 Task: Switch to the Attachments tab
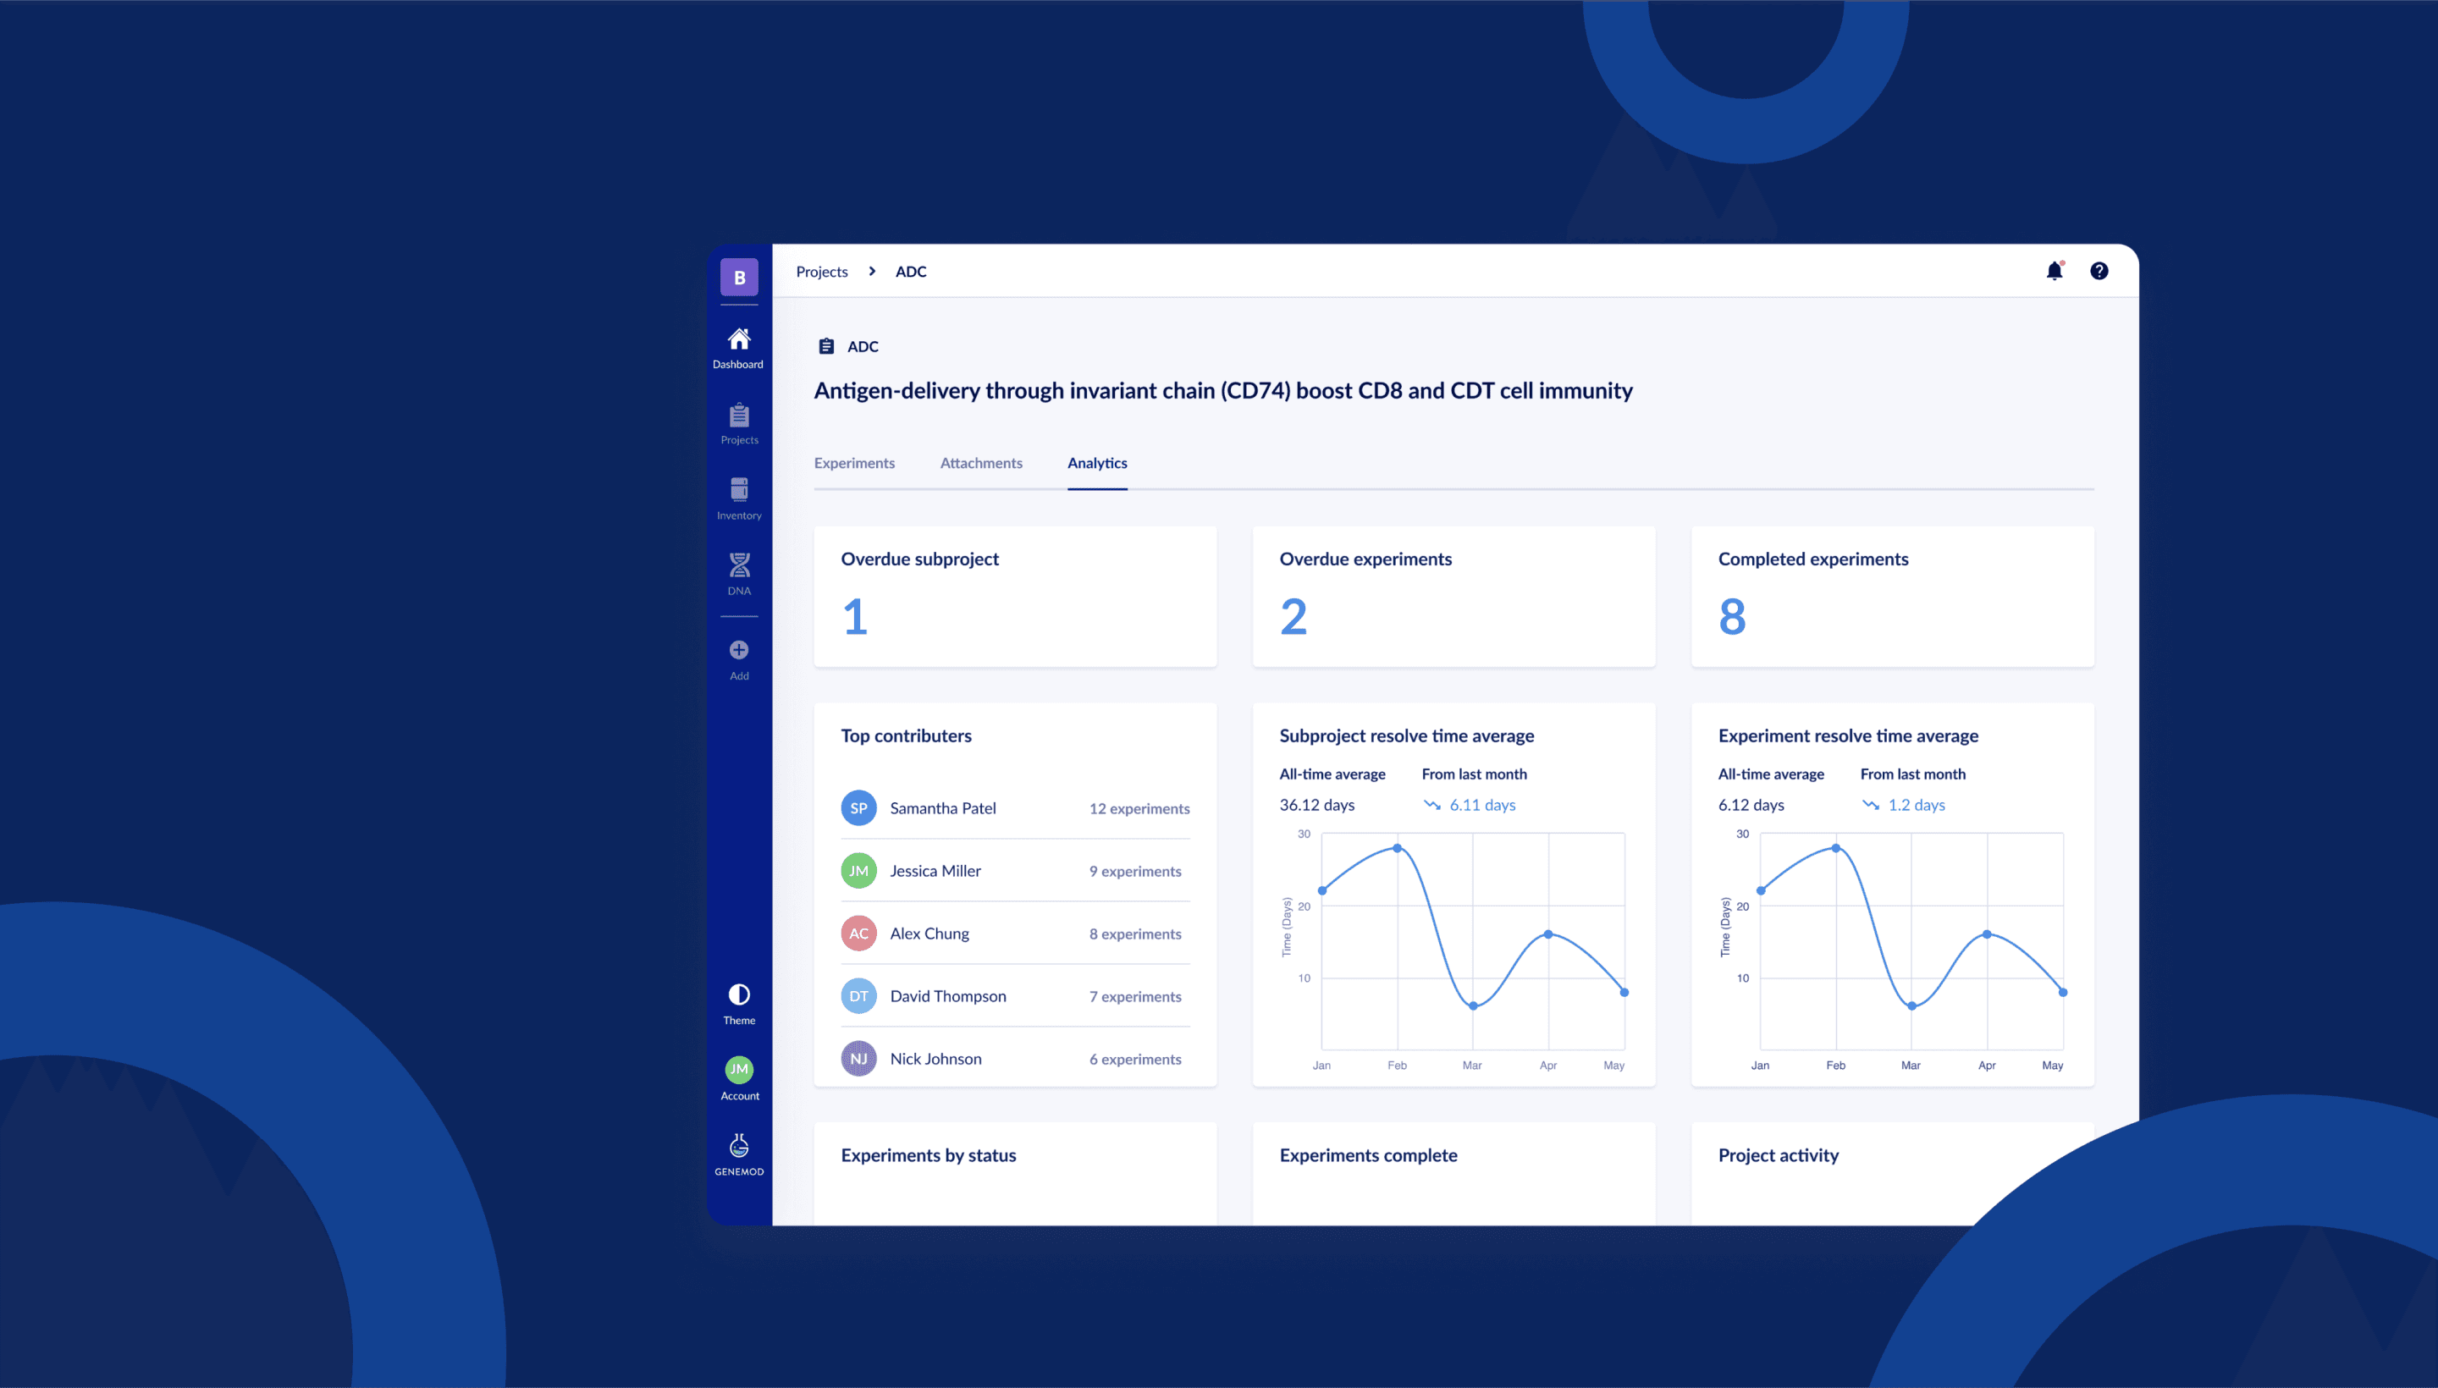pyautogui.click(x=981, y=463)
